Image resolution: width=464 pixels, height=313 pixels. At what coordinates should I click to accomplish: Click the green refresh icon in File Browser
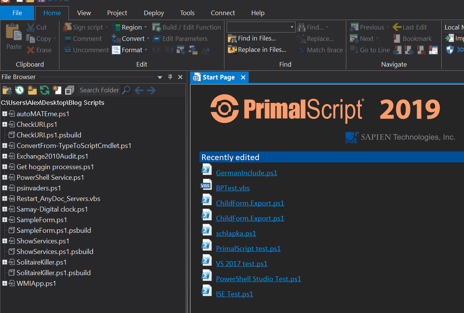(45, 90)
